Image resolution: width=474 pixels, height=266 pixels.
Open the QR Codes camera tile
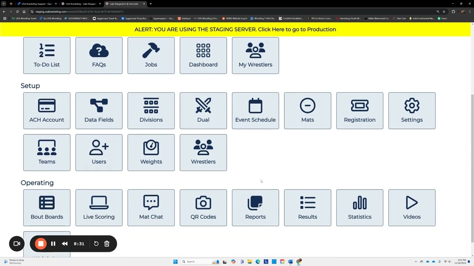click(x=203, y=208)
